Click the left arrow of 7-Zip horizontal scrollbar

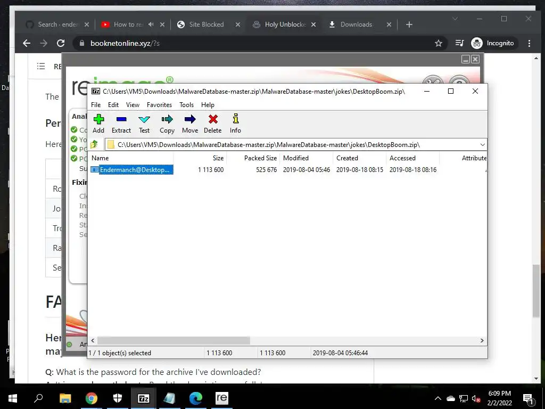tap(93, 340)
